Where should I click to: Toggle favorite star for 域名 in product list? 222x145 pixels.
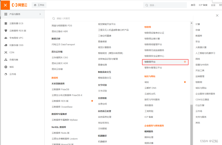tap(185, 82)
